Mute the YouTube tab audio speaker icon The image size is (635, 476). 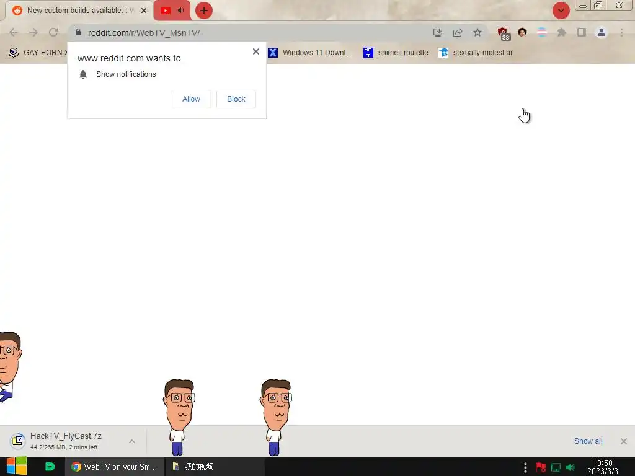(x=181, y=11)
